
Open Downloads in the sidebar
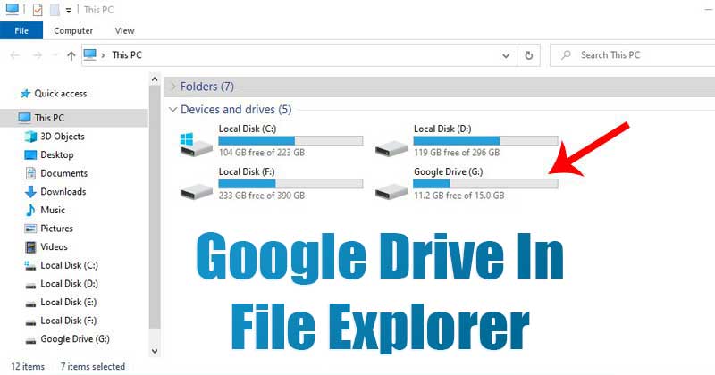click(x=63, y=191)
